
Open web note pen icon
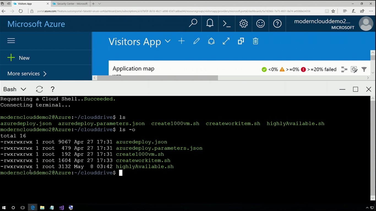point(353,11)
